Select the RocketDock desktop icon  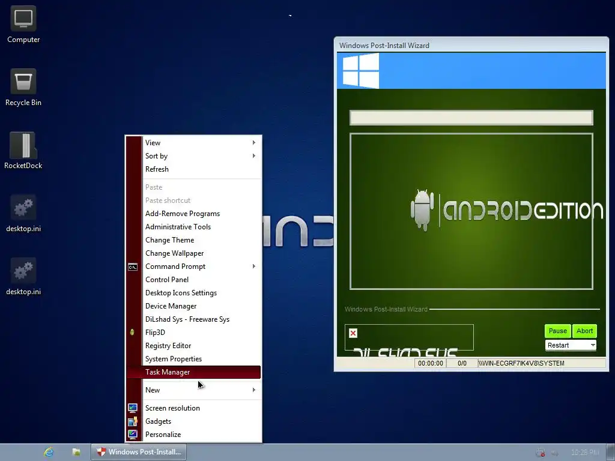[x=23, y=151]
